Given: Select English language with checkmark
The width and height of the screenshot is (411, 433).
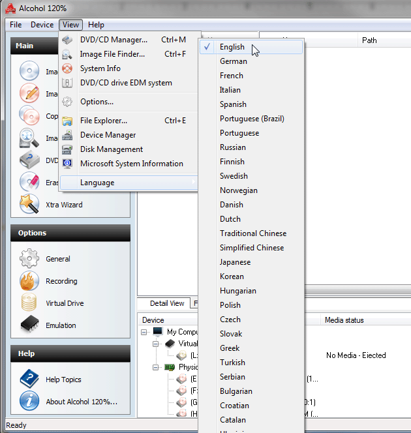Looking at the screenshot, I should (251, 47).
